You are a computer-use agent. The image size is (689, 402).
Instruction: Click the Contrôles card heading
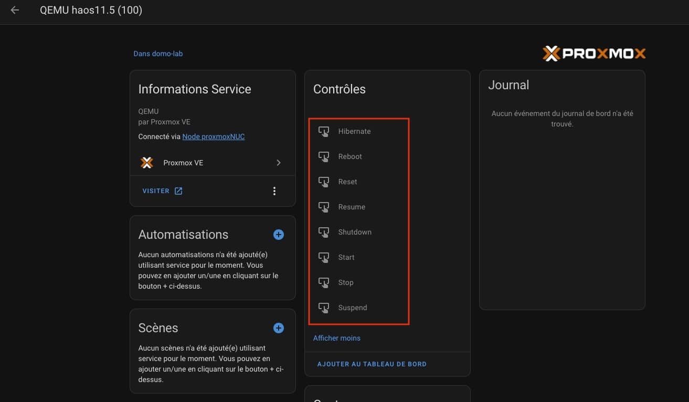click(340, 89)
